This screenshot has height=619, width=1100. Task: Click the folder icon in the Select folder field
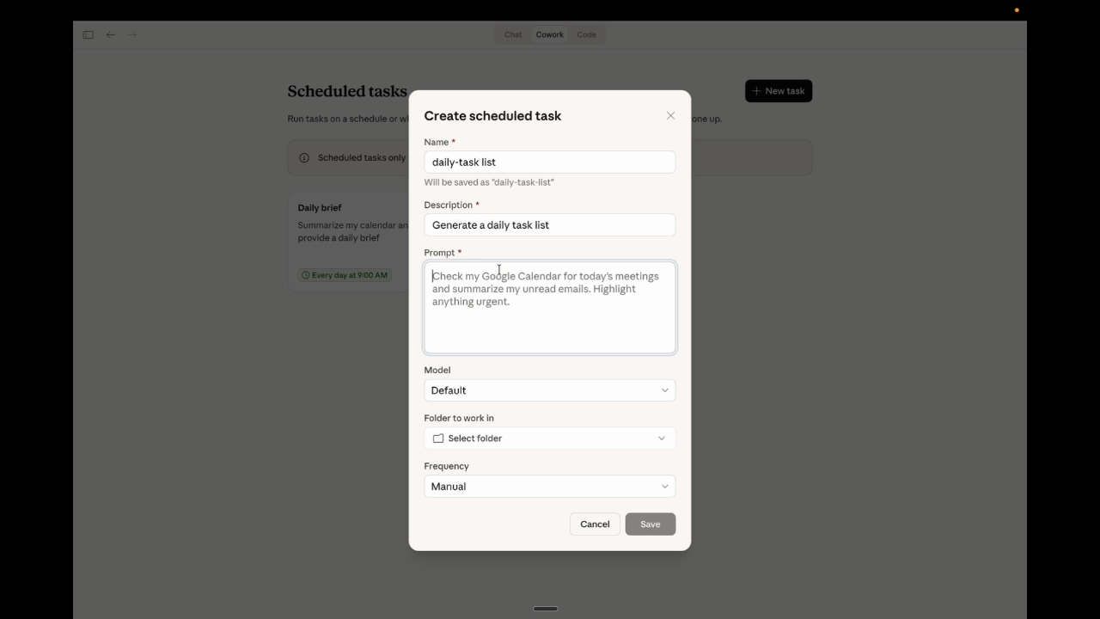click(x=438, y=438)
